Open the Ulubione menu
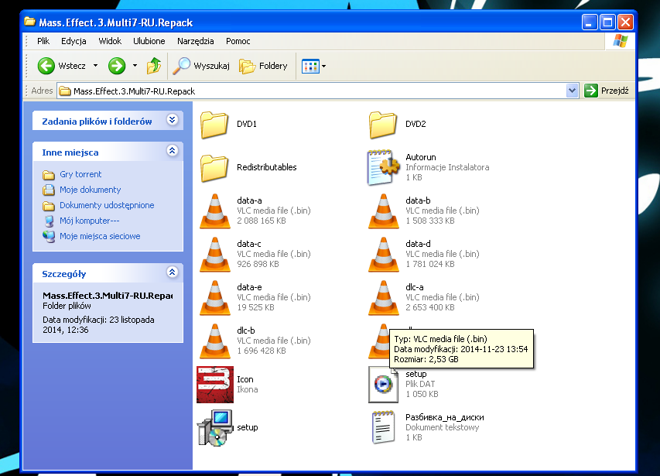660x476 pixels. (149, 41)
